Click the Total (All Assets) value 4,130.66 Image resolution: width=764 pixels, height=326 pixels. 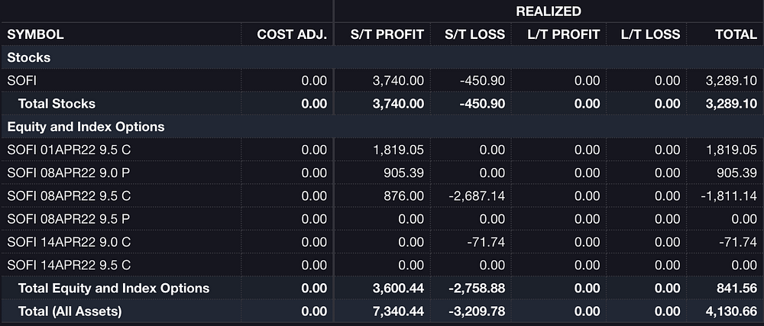(731, 311)
